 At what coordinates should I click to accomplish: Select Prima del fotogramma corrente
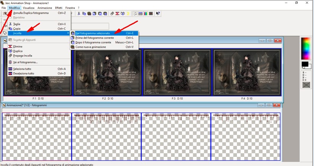pyautogui.click(x=104, y=38)
